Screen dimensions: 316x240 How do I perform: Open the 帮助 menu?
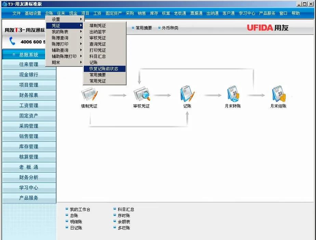pos(295,13)
